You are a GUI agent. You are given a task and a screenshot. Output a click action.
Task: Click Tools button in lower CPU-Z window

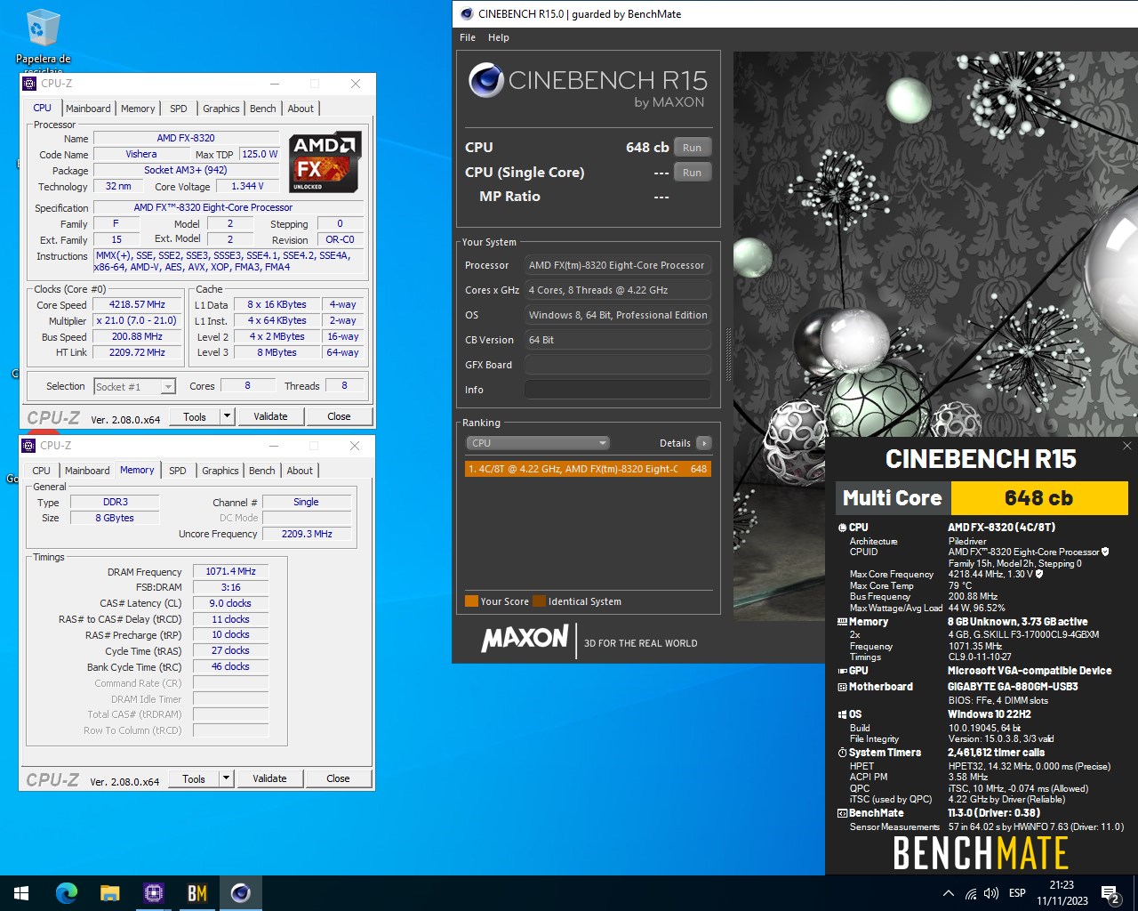[x=194, y=778]
